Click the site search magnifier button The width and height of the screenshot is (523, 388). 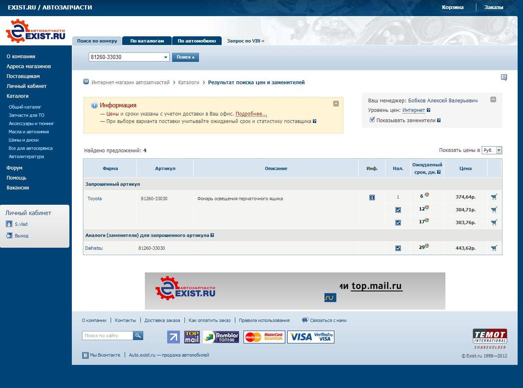coord(138,336)
